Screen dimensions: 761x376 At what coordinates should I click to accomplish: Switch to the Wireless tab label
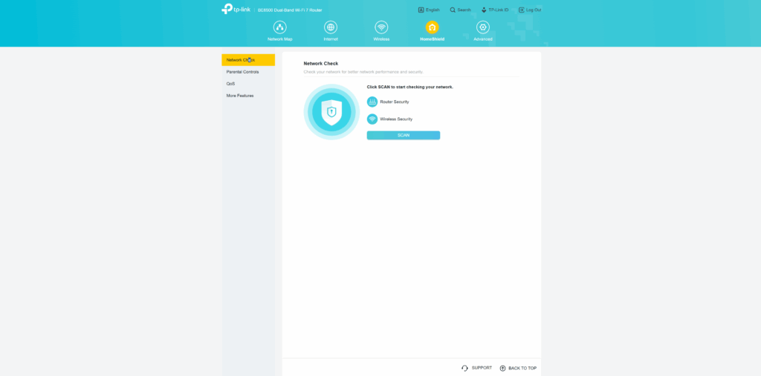(381, 39)
